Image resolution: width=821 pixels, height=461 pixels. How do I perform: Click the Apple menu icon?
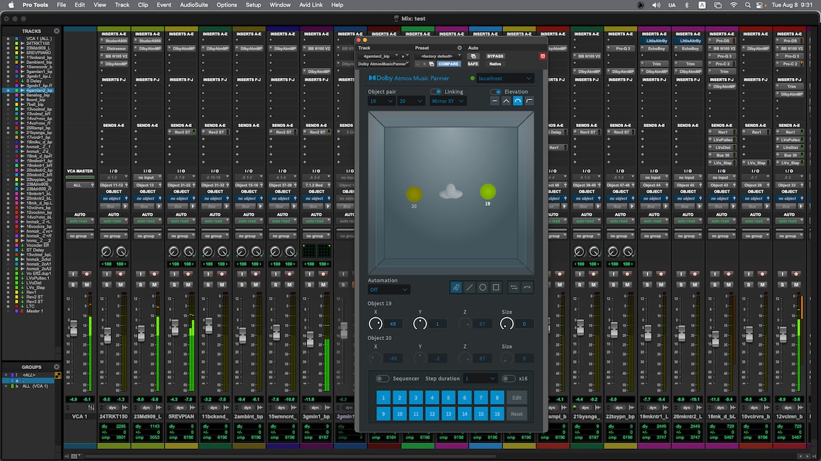click(9, 5)
